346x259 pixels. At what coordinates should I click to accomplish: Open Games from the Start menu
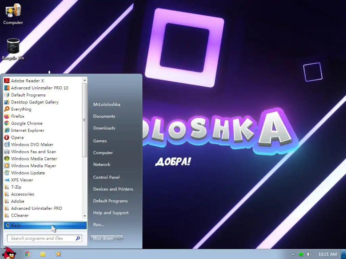[x=100, y=141]
